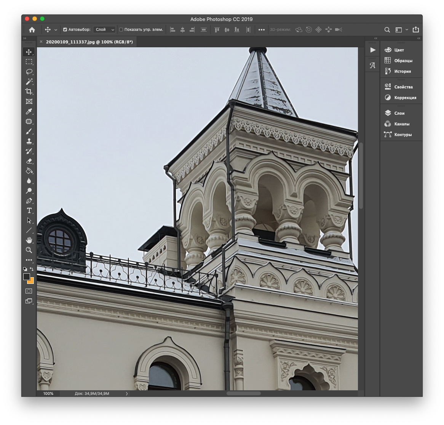The height and width of the screenshot is (425, 444).
Task: Select the Zoom tool in toolbar
Action: tap(29, 250)
